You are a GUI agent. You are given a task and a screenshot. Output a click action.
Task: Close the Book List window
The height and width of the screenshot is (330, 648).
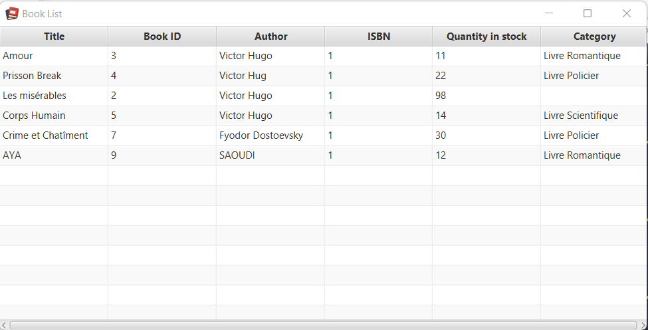pyautogui.click(x=627, y=13)
